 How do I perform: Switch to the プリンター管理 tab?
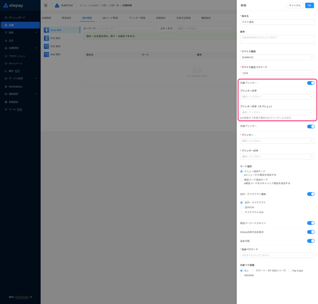(137, 18)
